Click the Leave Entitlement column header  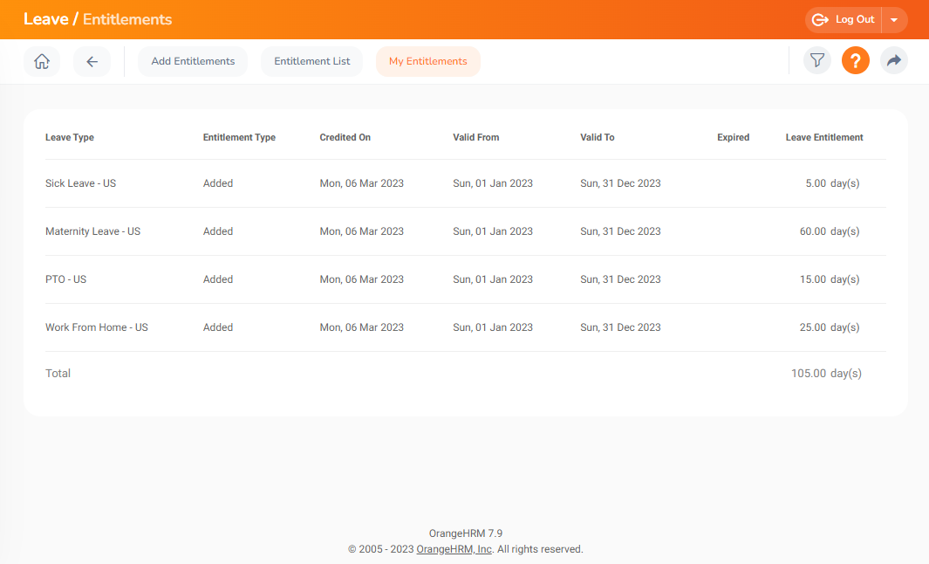(824, 137)
